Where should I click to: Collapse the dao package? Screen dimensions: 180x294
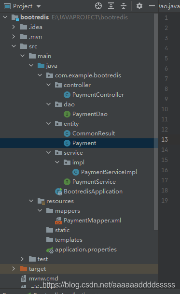point(48,104)
